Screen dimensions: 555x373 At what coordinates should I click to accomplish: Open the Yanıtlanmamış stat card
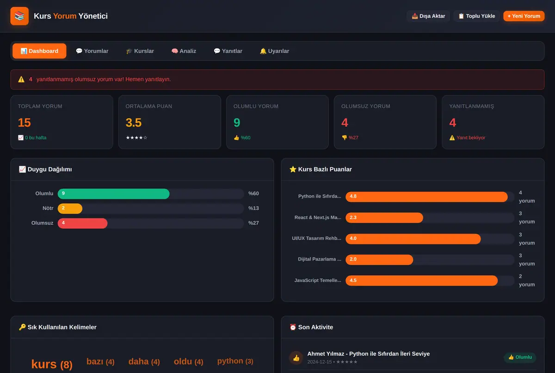pyautogui.click(x=493, y=122)
